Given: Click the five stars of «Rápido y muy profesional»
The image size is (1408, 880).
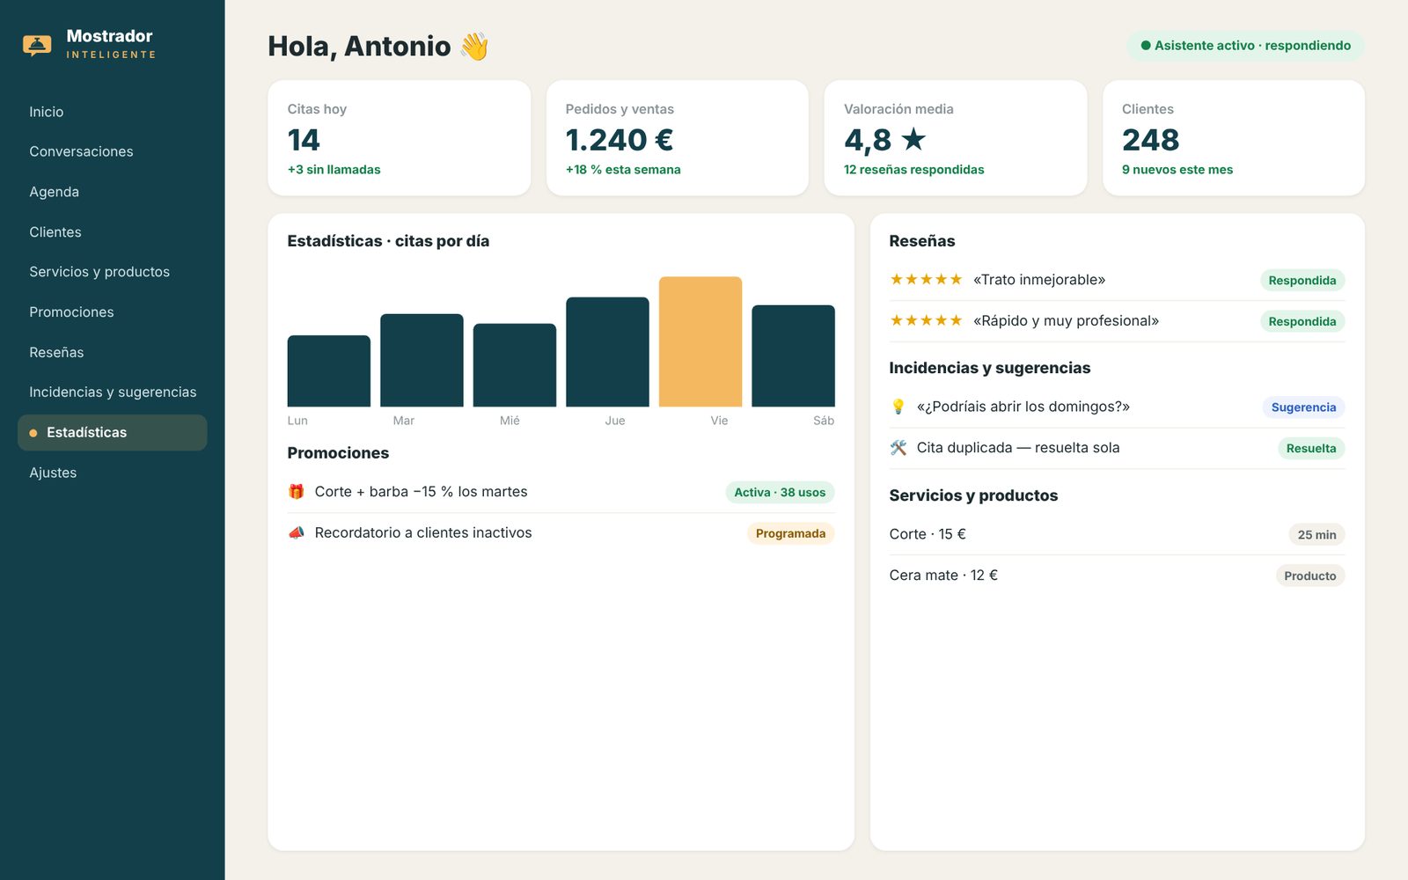Looking at the screenshot, I should click(926, 320).
